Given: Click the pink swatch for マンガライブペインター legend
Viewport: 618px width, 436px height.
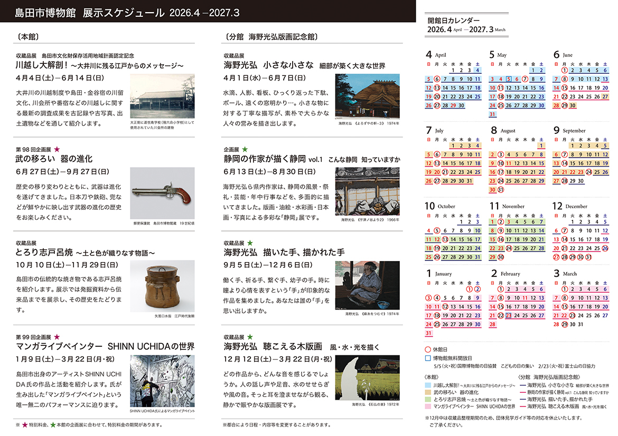Looking at the screenshot, I should point(428,406).
